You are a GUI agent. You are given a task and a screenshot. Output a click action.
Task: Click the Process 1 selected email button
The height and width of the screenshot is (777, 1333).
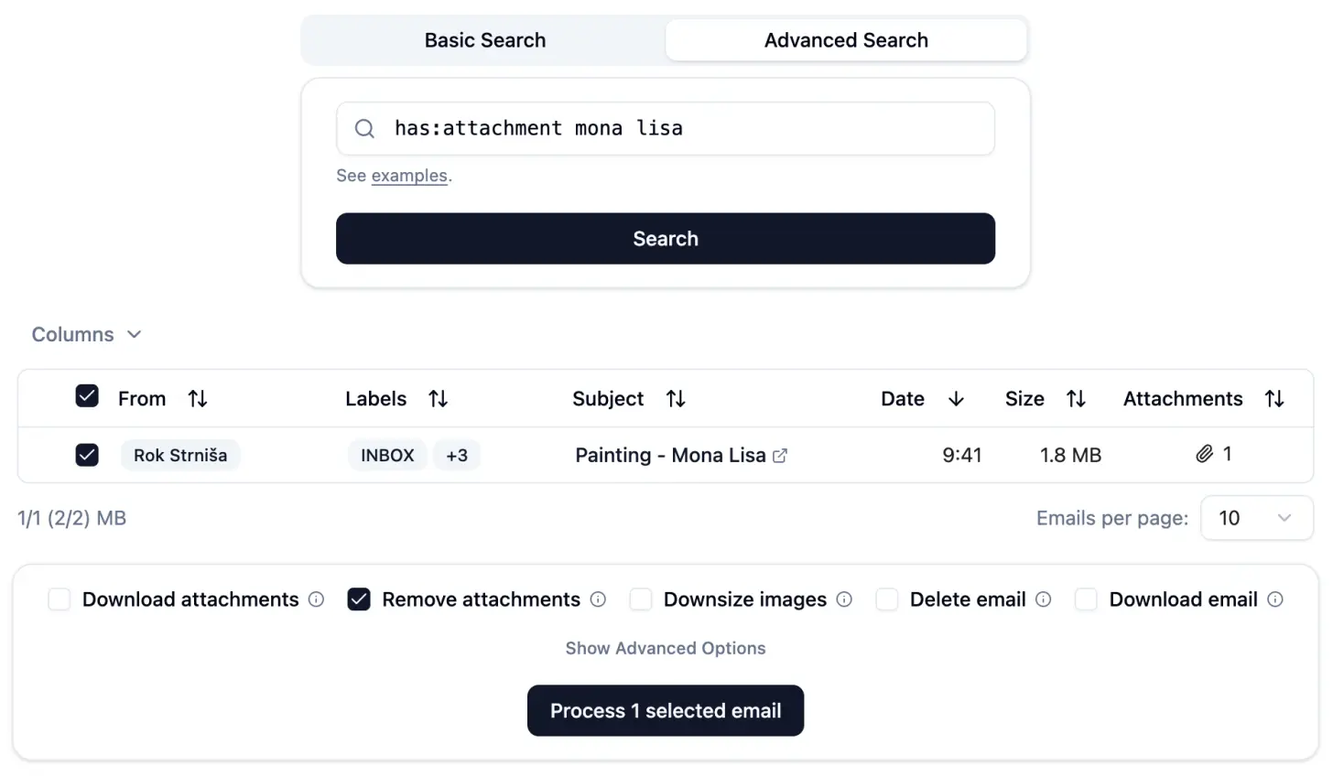[666, 710]
